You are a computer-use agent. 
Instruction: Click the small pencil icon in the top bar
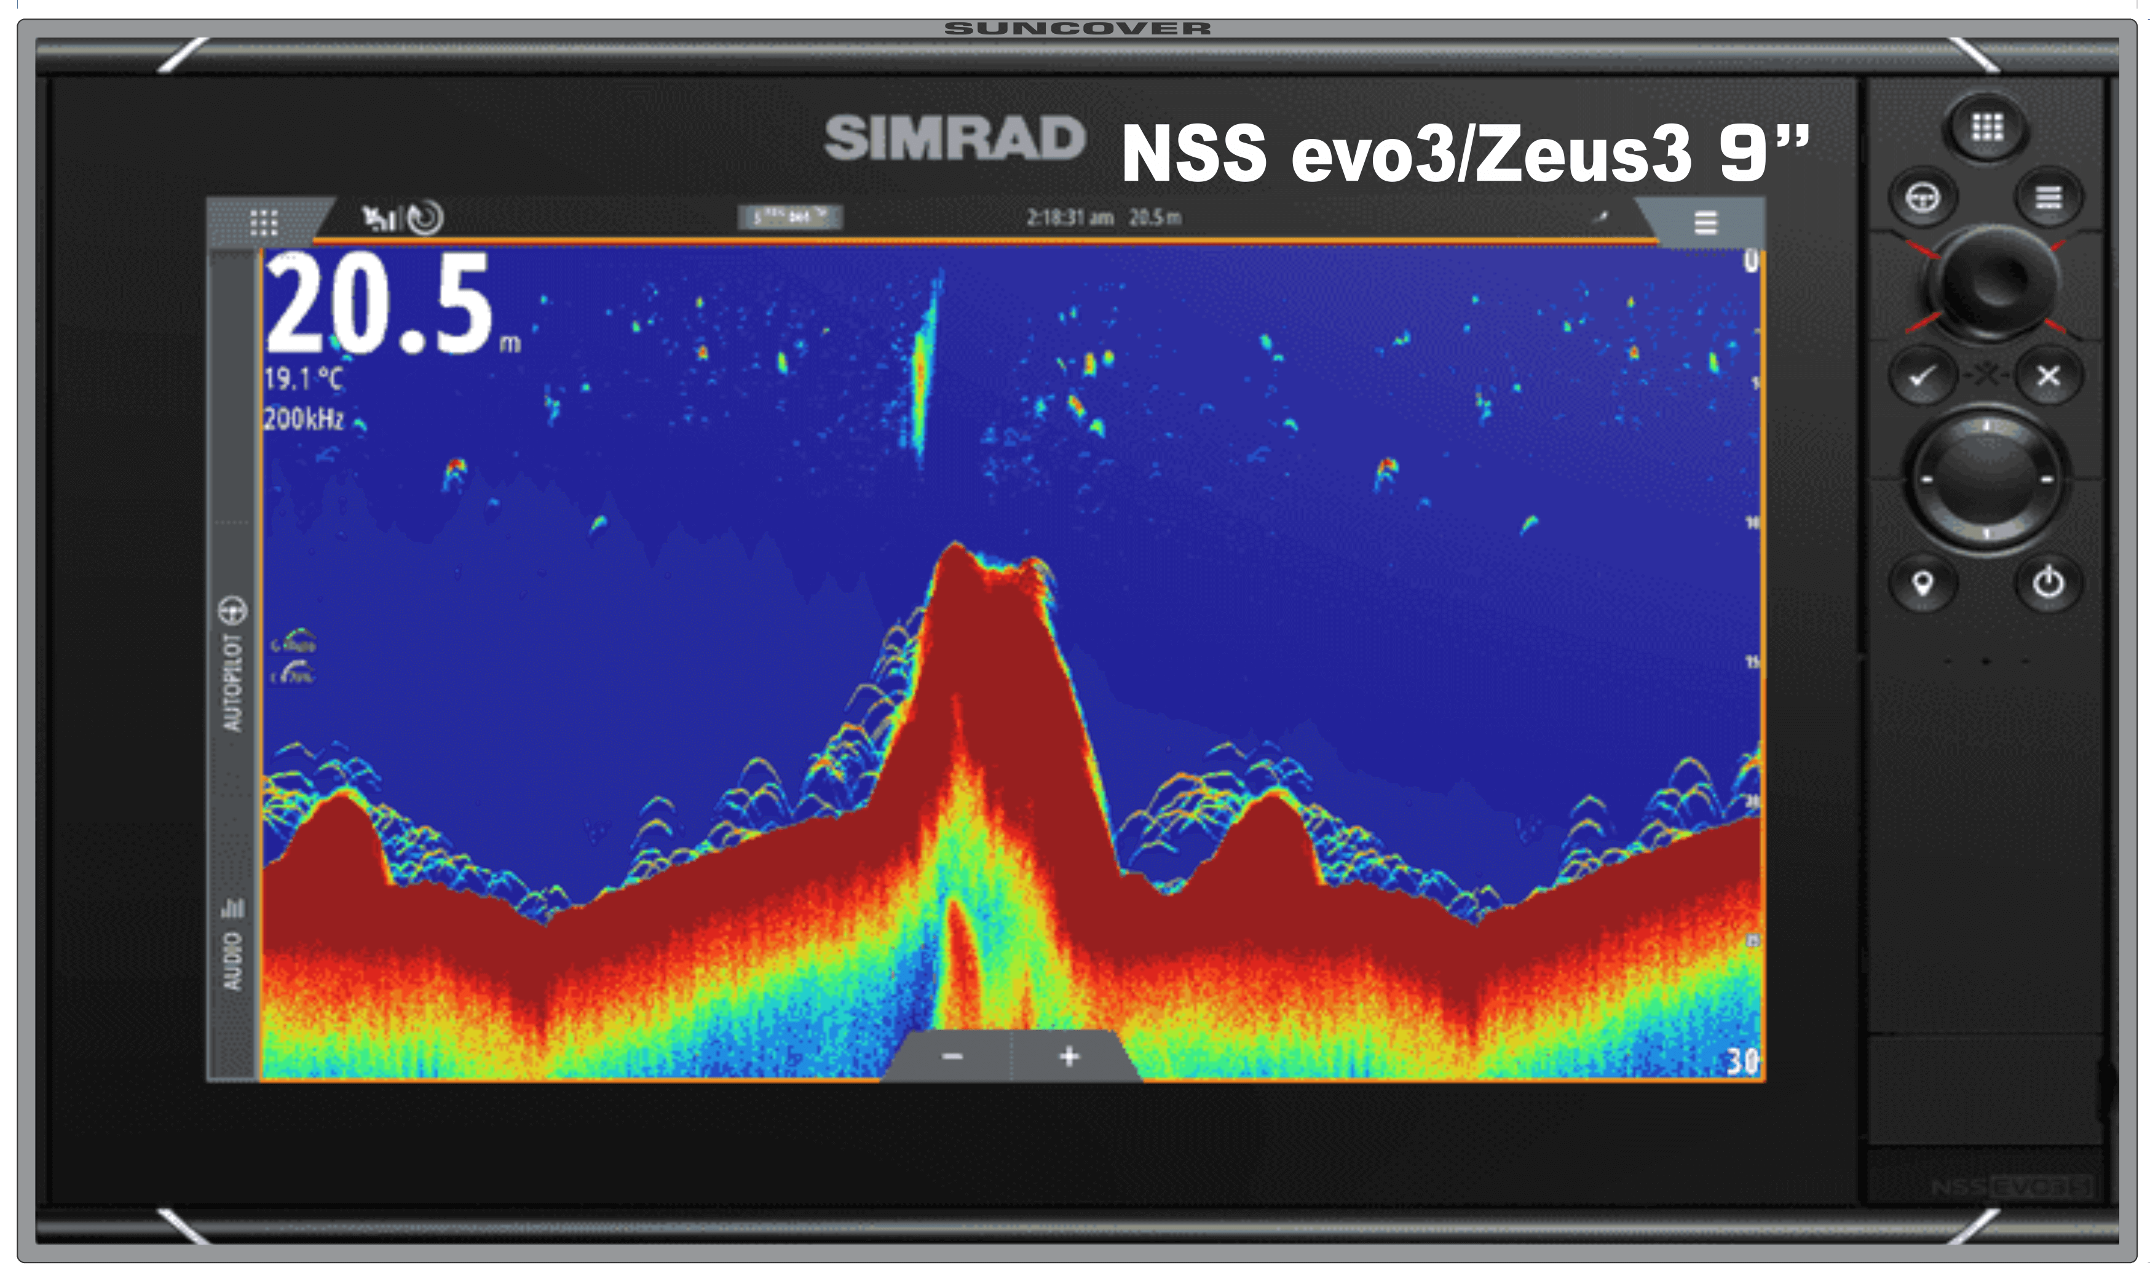point(1600,217)
